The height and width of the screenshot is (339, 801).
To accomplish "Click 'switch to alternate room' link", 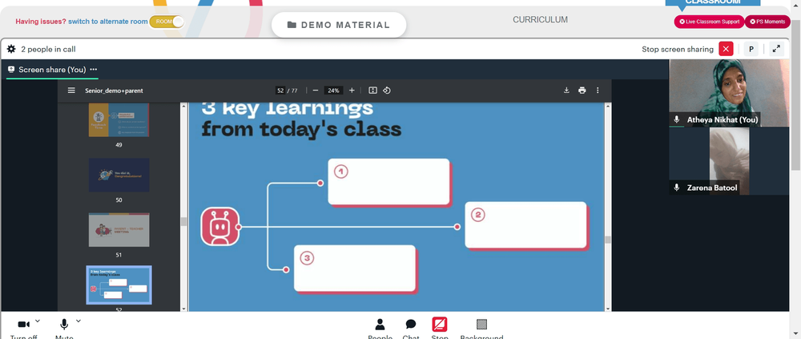I will point(108,22).
